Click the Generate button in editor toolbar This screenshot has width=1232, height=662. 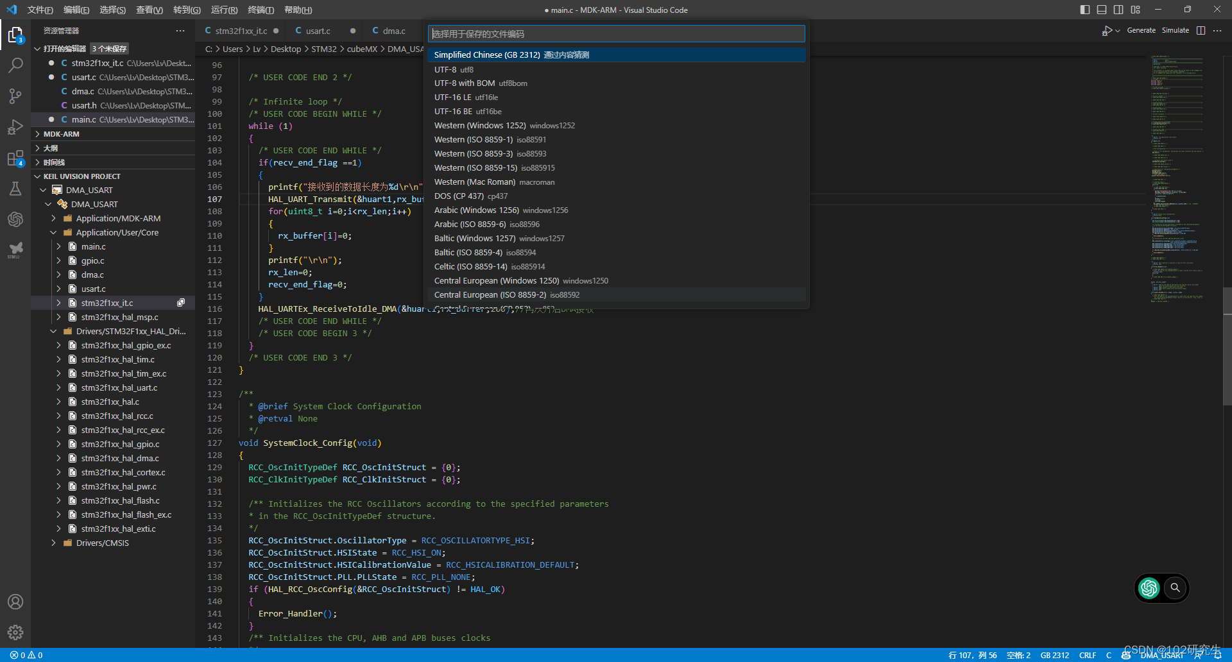(x=1141, y=31)
